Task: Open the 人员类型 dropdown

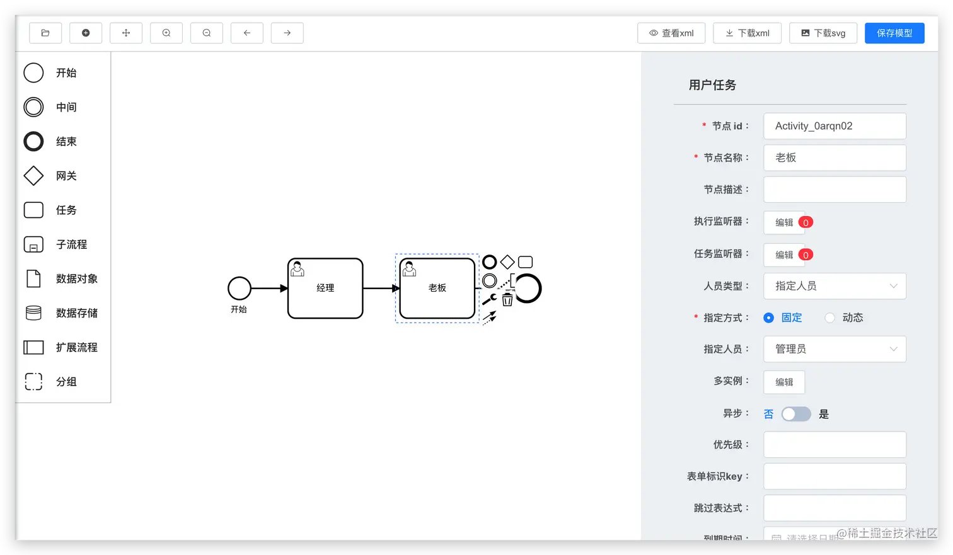Action: pos(835,286)
